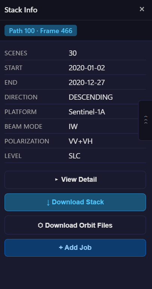Click the triple-chevron side panel handle
Image resolution: width=152 pixels, height=289 pixels.
pyautogui.click(x=146, y=120)
